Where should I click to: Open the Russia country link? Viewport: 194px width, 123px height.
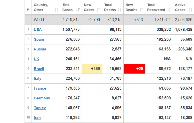[40, 49]
